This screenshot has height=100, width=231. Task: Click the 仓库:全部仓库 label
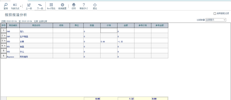click(x=41, y=21)
